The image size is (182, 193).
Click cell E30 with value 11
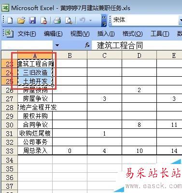(x=169, y=124)
